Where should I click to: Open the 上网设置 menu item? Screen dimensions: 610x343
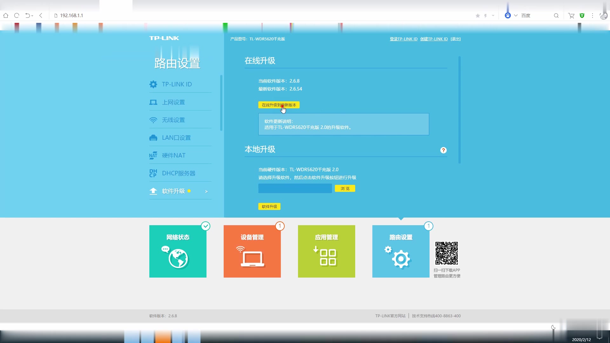click(x=180, y=102)
